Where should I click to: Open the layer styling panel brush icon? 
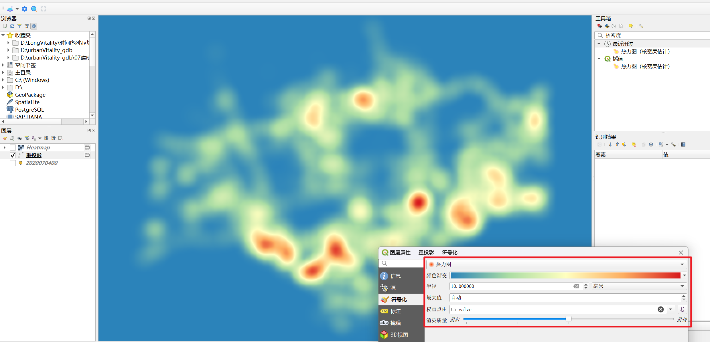tap(5, 138)
